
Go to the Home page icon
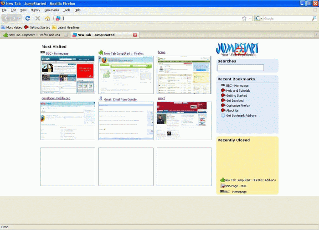47,18
